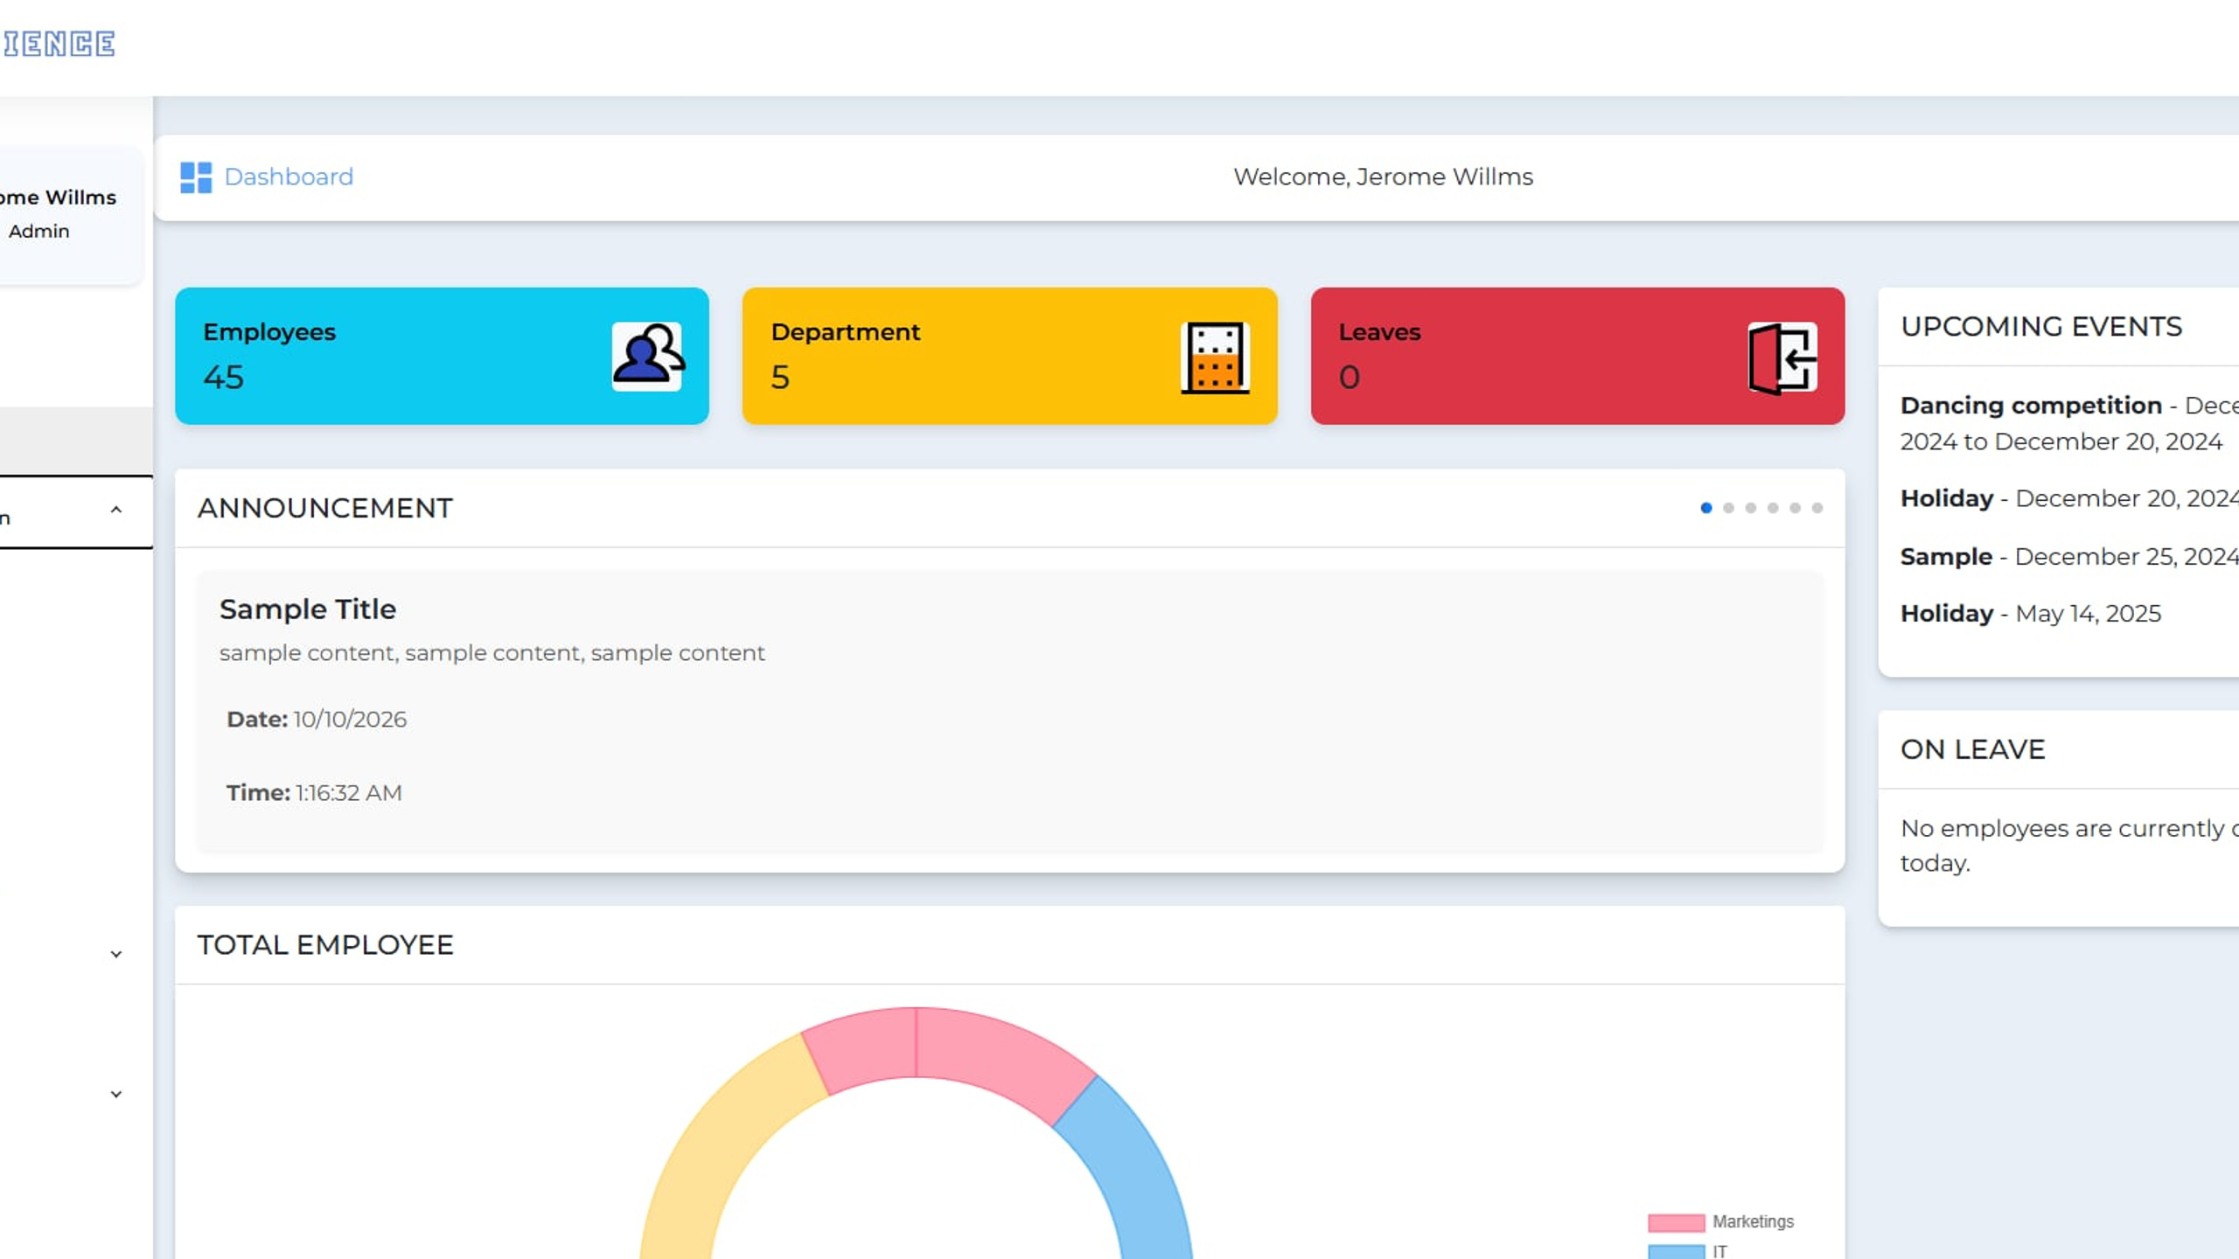Click the announcement time 1:16:32 AM

click(348, 793)
